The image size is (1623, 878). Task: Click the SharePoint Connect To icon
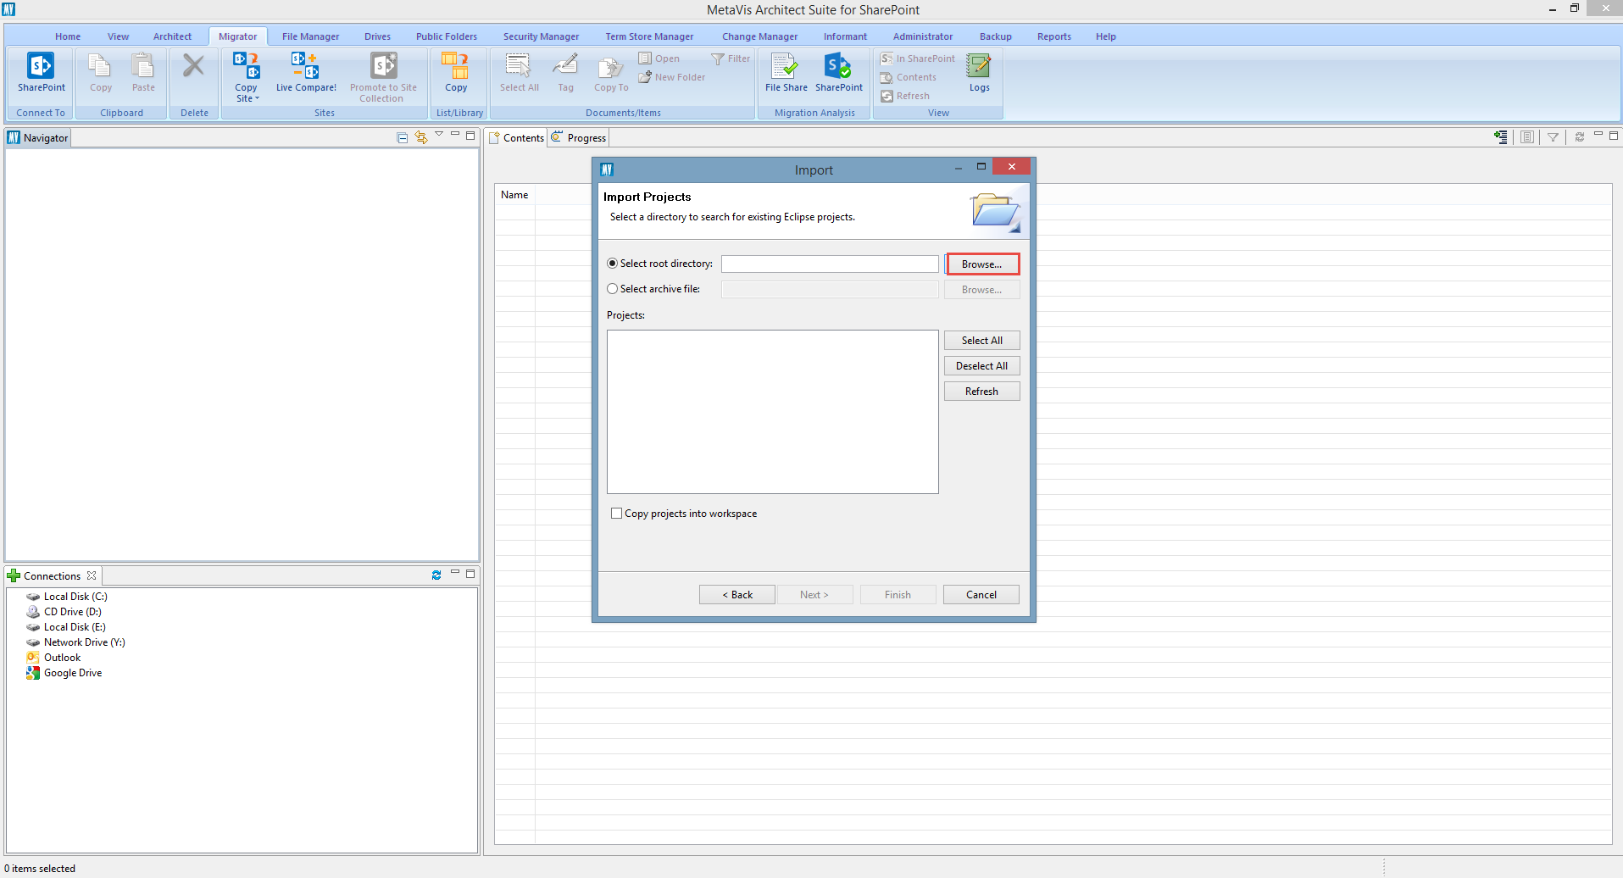coord(41,66)
